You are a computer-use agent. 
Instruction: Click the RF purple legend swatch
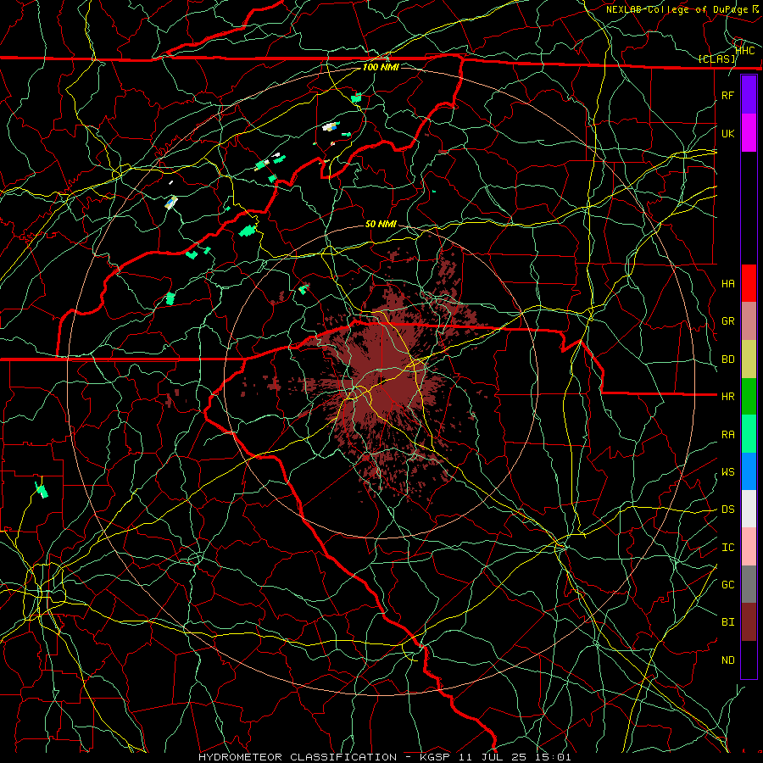click(749, 95)
